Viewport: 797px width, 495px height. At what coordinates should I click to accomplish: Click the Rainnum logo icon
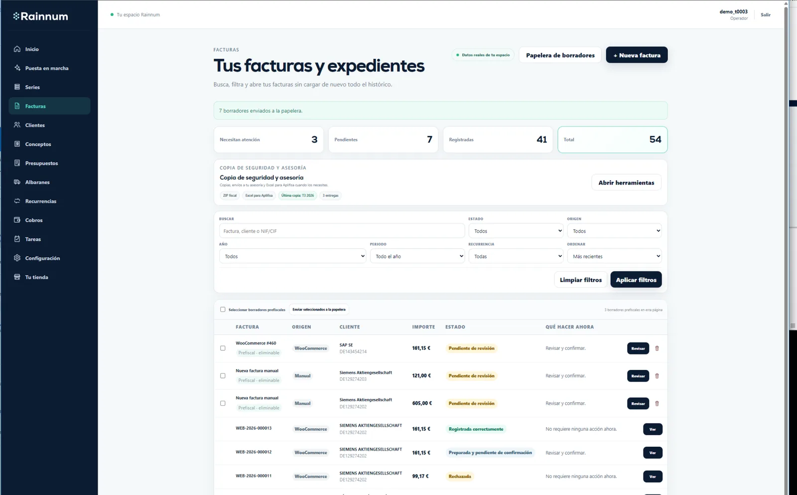coord(16,16)
